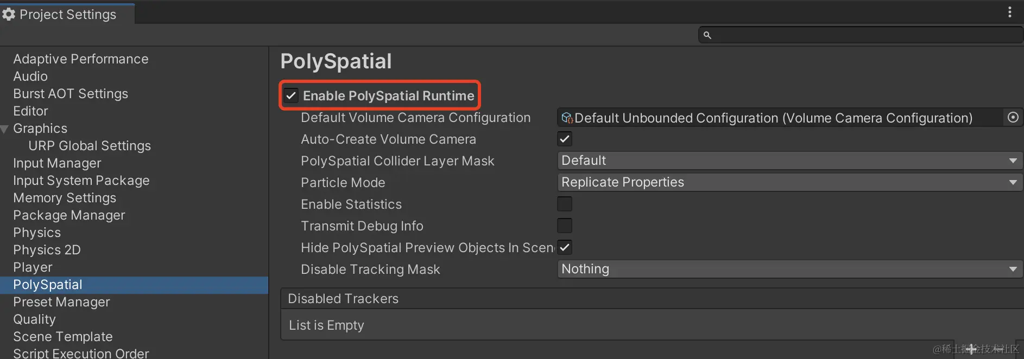Click the Project Settings gear icon
The height and width of the screenshot is (359, 1024).
pos(8,15)
